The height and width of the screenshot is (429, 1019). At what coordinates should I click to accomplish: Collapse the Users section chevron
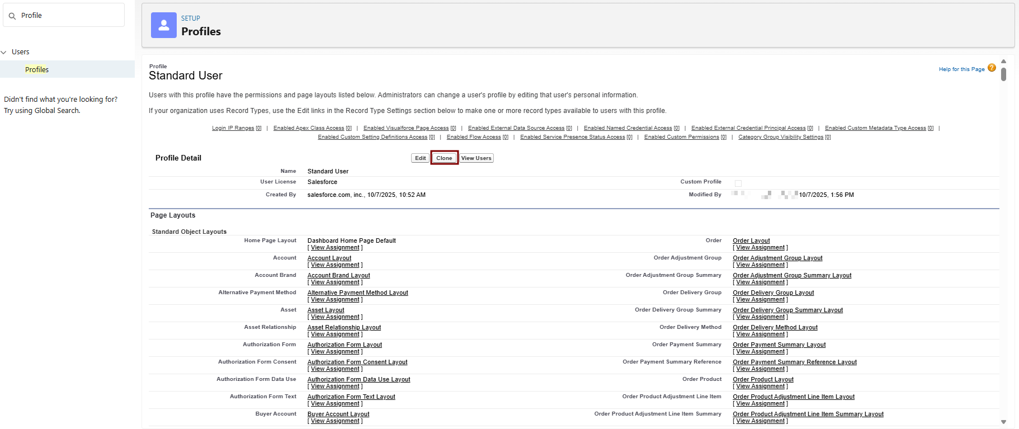4,52
